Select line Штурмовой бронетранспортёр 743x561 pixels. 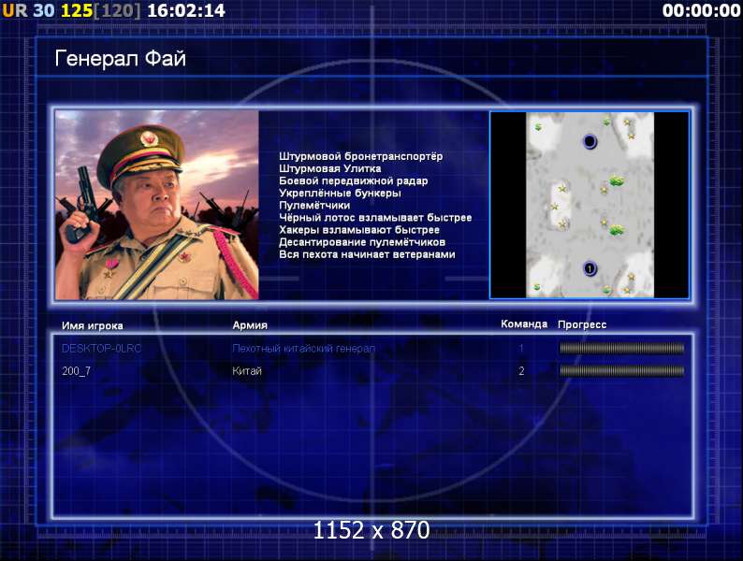tap(360, 156)
